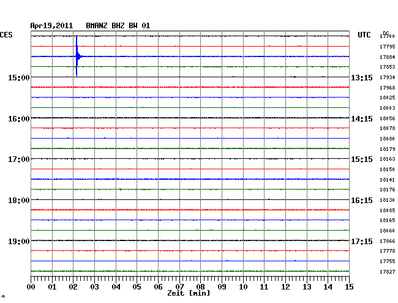Click the "17:15" UTC time label
Viewport: 398px width, 303px height.
click(x=362, y=241)
